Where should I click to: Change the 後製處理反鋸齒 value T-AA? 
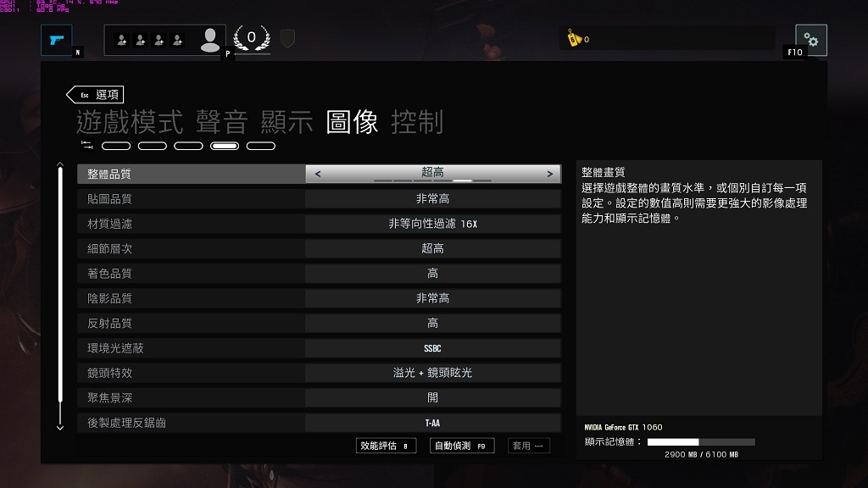click(433, 423)
